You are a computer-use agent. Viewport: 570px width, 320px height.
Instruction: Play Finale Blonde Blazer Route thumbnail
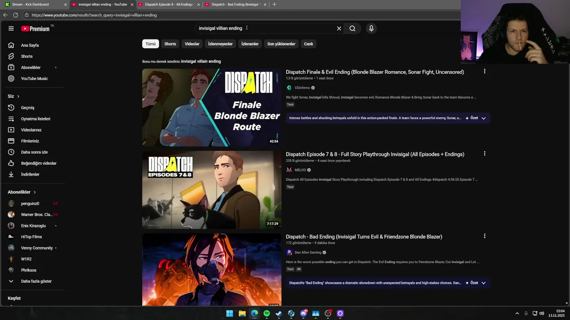(x=212, y=107)
